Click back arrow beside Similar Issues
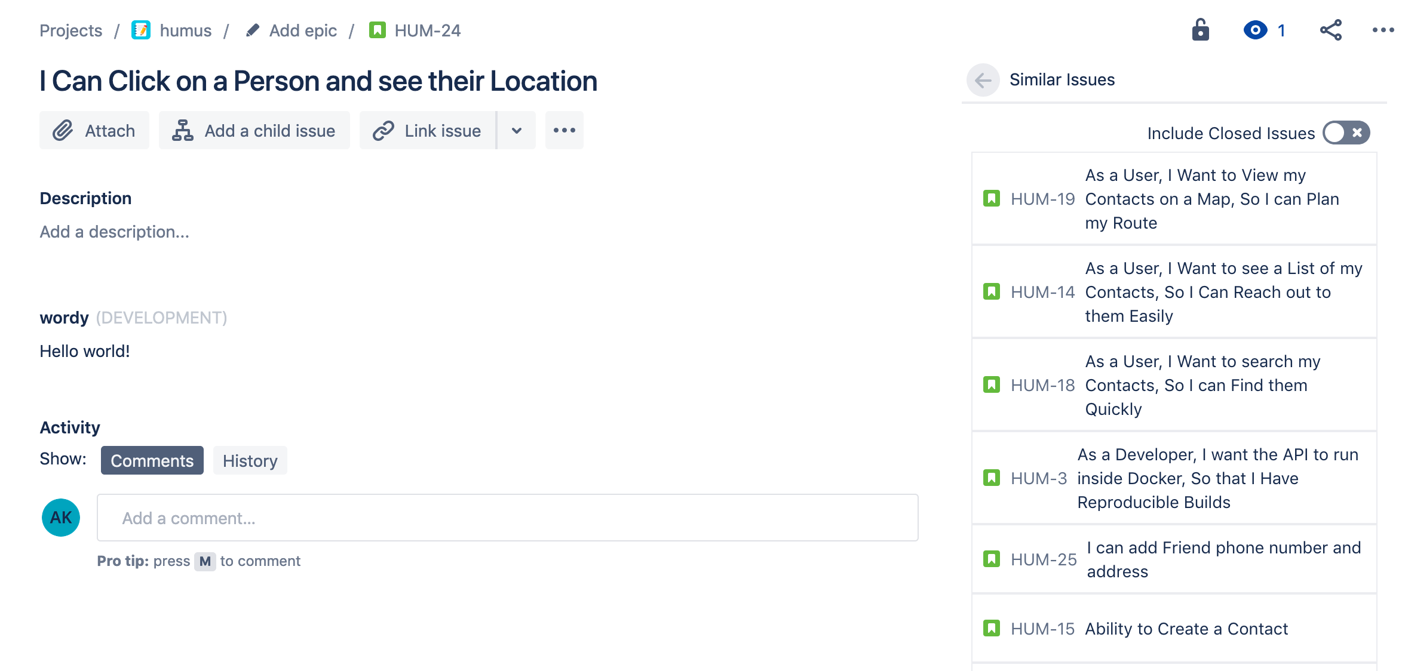 click(x=983, y=79)
